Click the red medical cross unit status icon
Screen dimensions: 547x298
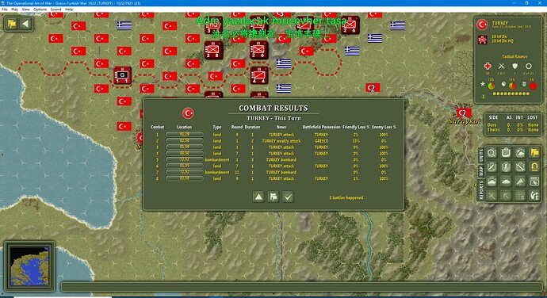pyautogui.click(x=488, y=66)
